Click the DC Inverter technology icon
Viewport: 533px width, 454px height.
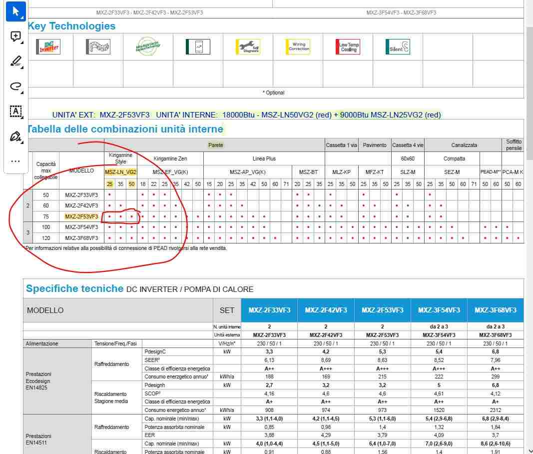point(48,47)
